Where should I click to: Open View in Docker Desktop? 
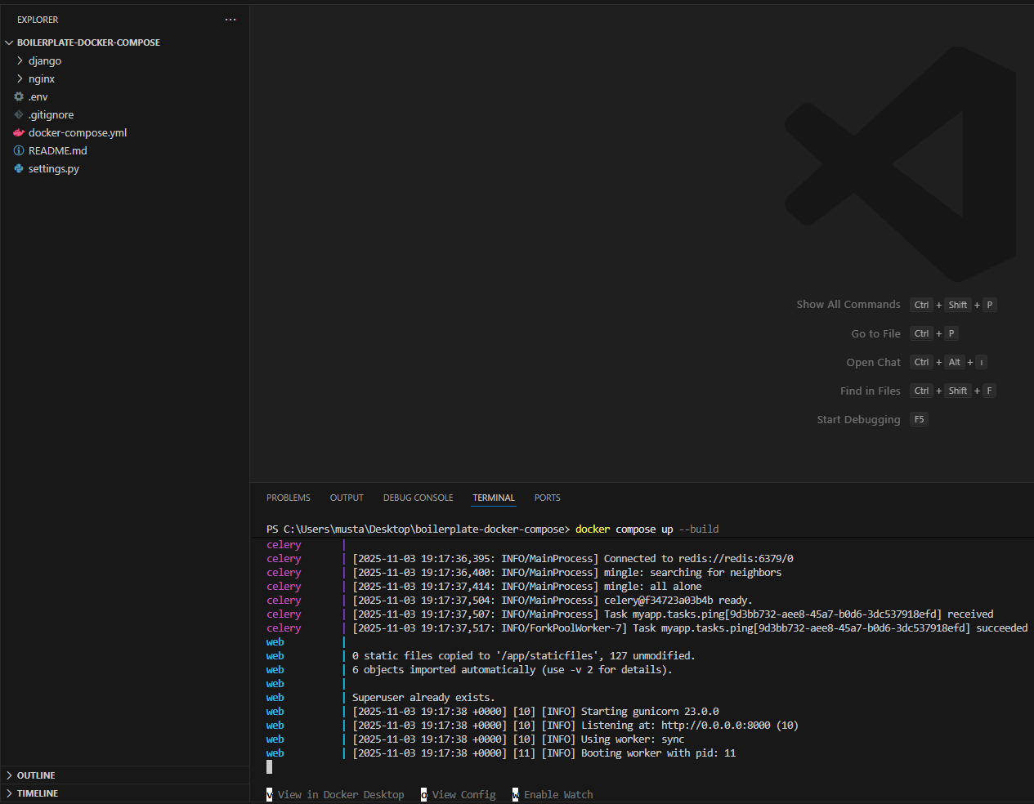(340, 794)
